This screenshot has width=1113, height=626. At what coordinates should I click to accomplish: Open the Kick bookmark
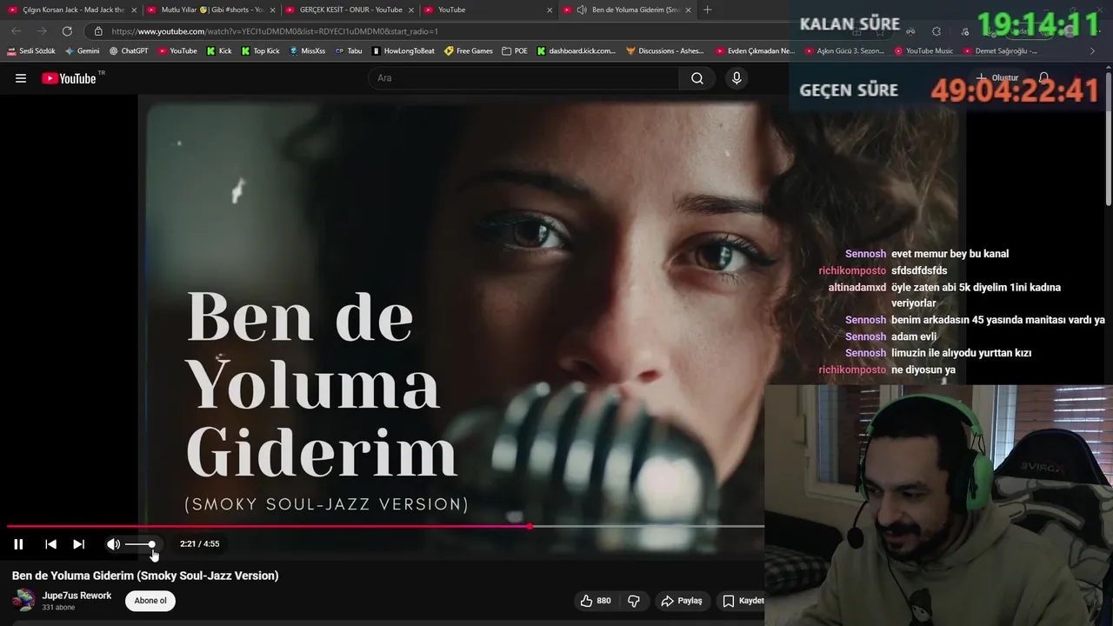(219, 51)
